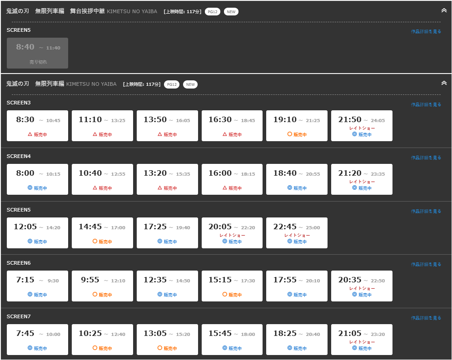This screenshot has width=452, height=360.
Task: Reserve the 7:45 ~ 10:00 showtime
Action: [37, 339]
